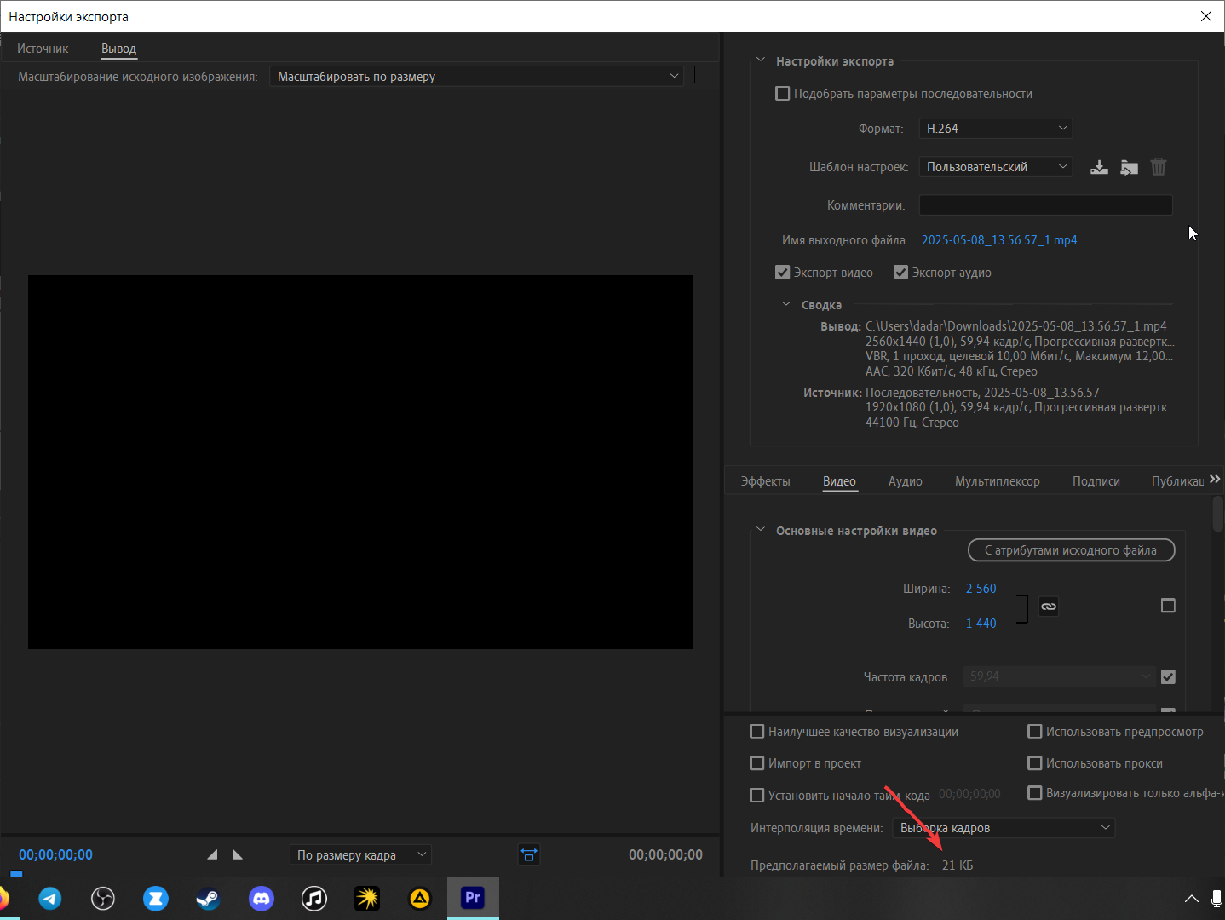The width and height of the screenshot is (1225, 920).
Task: Click the video settings panel scrollbar
Action: point(1218,515)
